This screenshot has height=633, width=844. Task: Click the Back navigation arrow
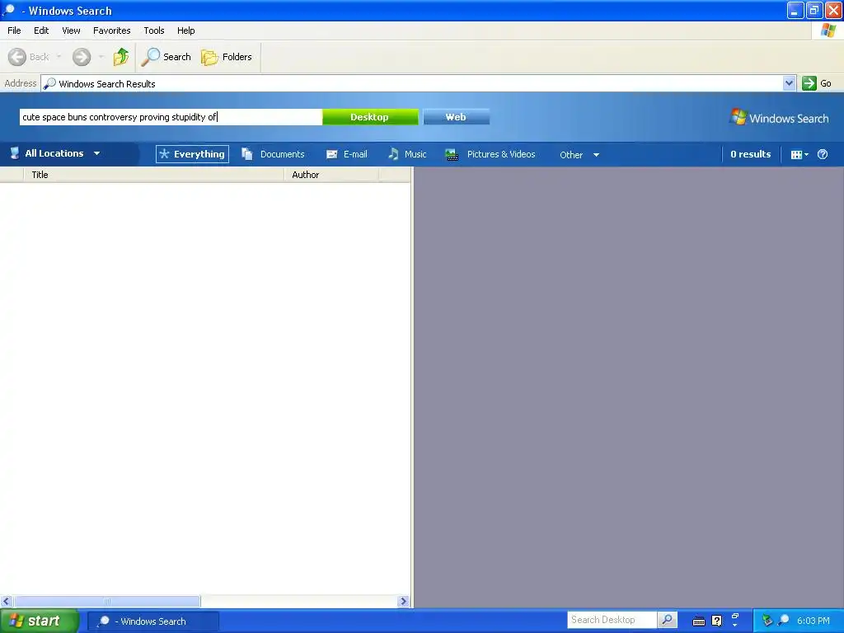tap(17, 57)
